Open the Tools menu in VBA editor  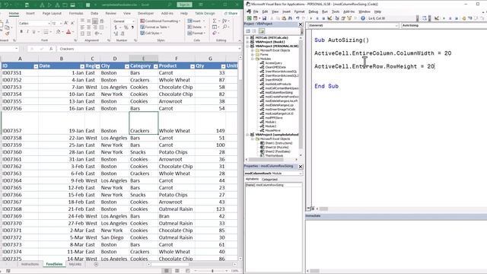(x=336, y=11)
